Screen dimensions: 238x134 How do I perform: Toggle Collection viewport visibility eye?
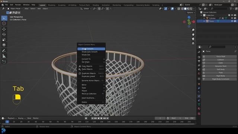[x=232, y=15]
